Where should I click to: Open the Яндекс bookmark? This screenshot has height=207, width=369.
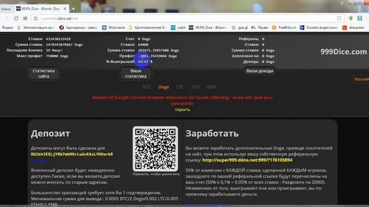pos(7,28)
